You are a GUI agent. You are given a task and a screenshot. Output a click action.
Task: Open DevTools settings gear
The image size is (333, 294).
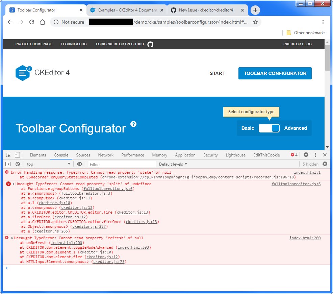tap(306, 155)
